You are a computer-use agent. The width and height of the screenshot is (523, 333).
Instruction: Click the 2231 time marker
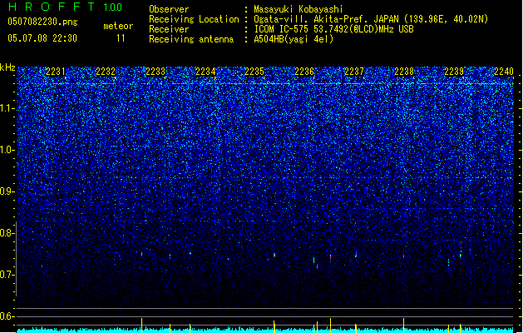pyautogui.click(x=56, y=72)
